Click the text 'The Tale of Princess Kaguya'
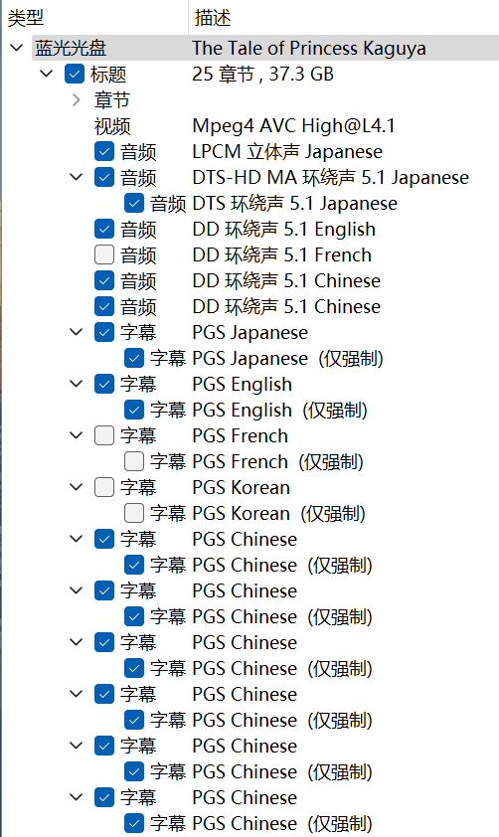Viewport: 499px width, 837px height. coord(309,48)
